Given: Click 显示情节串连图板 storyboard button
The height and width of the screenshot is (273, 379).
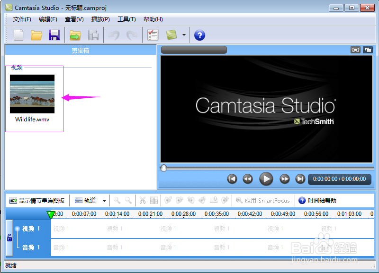Looking at the screenshot, I should tap(37, 200).
